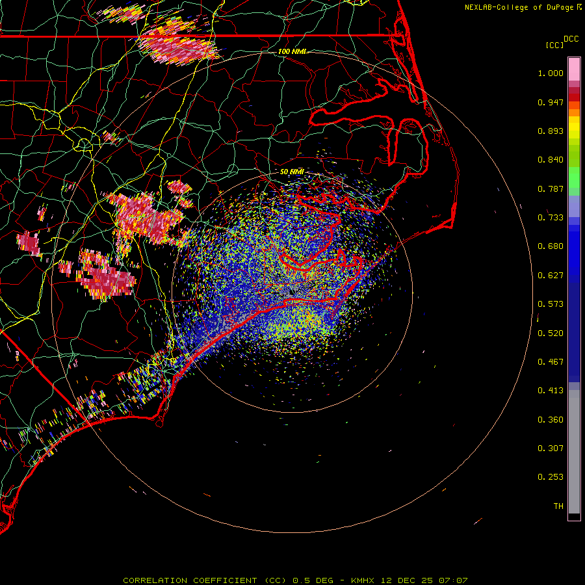Click the 0.307 legend value
Viewport: 585px width, 585px height.
point(551,448)
